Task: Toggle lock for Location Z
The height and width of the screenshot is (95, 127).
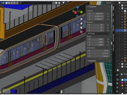Action: pyautogui.click(x=108, y=19)
